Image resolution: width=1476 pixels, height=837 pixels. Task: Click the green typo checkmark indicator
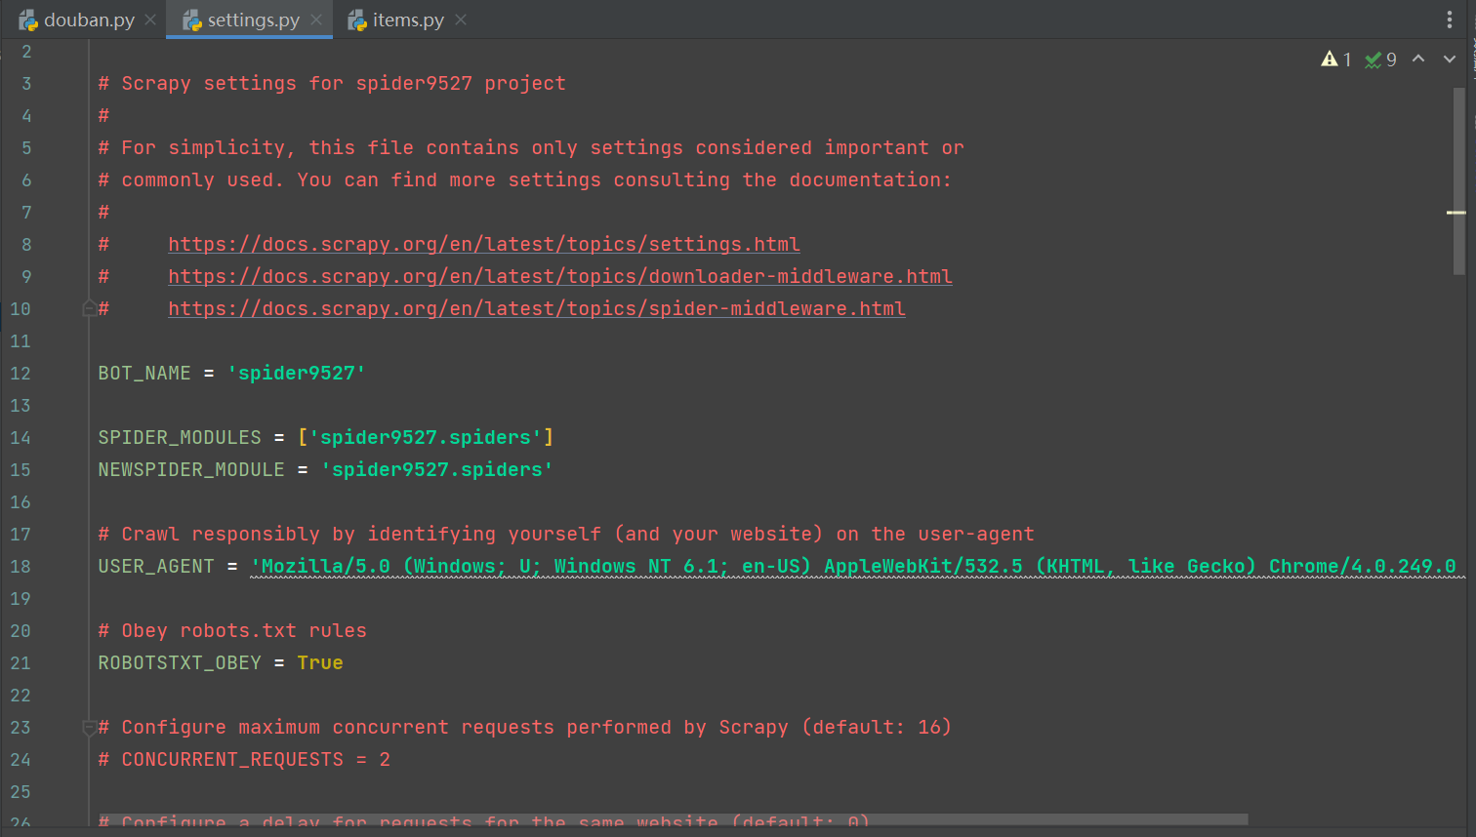[x=1380, y=60]
